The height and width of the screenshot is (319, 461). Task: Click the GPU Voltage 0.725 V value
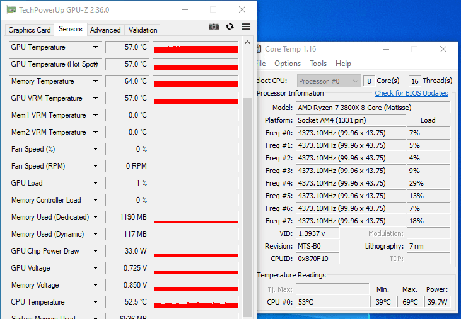click(x=127, y=268)
